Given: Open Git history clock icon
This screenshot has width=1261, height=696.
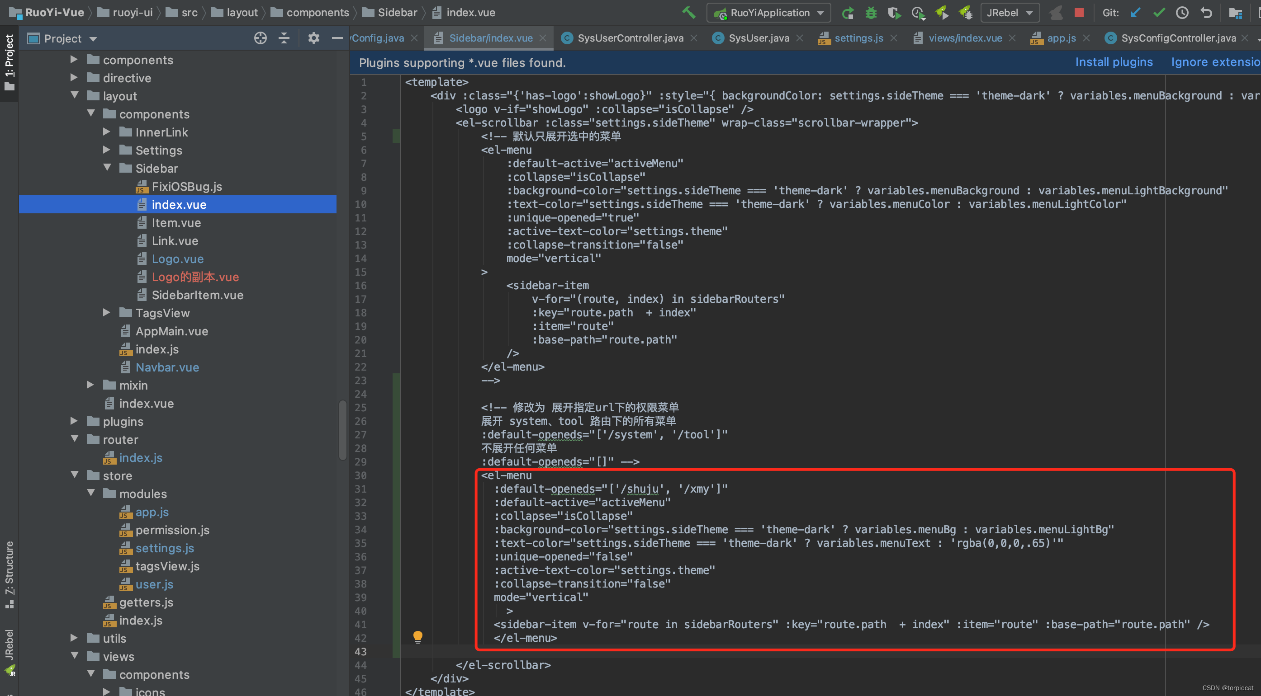Looking at the screenshot, I should coord(1182,13).
